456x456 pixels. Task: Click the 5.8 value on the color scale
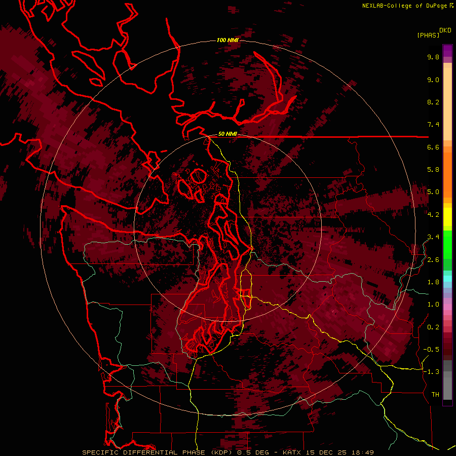(433, 170)
